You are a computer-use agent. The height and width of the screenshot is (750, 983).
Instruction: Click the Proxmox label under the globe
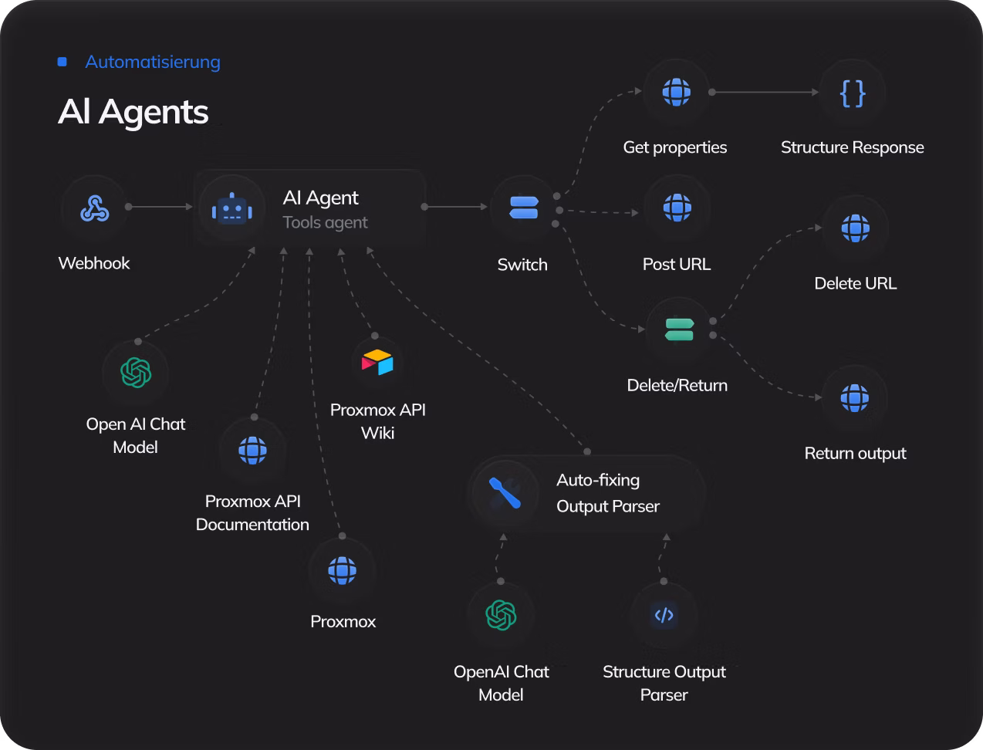pyautogui.click(x=343, y=622)
